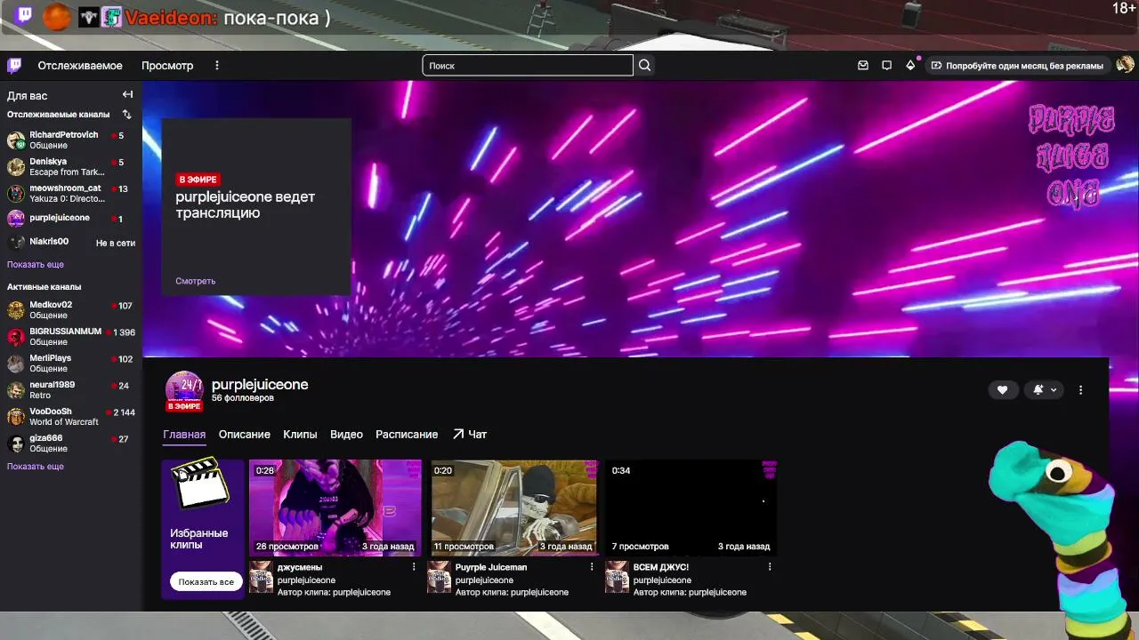This screenshot has height=640, width=1139.
Task: Click the Escape from Tark... game label under Deniskya
Action: pos(67,172)
